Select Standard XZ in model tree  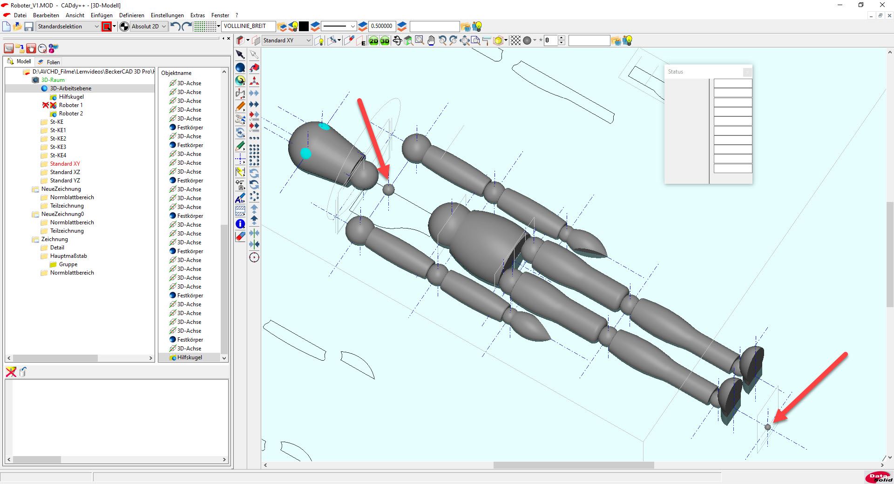click(x=65, y=172)
